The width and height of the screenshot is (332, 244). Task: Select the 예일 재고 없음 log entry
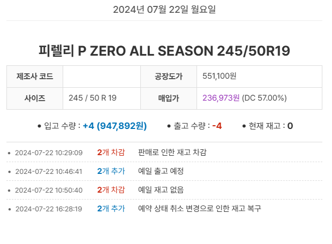point(161,190)
